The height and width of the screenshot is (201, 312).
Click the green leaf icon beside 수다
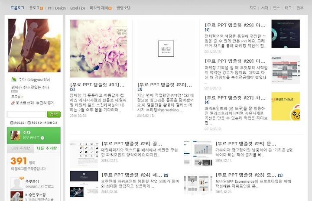[14, 79]
